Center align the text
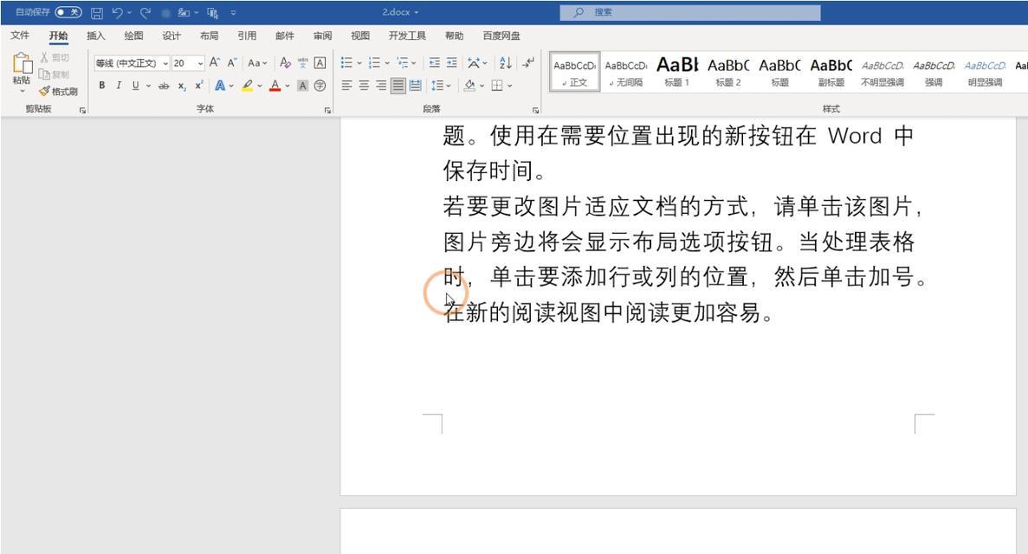Viewport: 1028px width, 554px height. [364, 85]
